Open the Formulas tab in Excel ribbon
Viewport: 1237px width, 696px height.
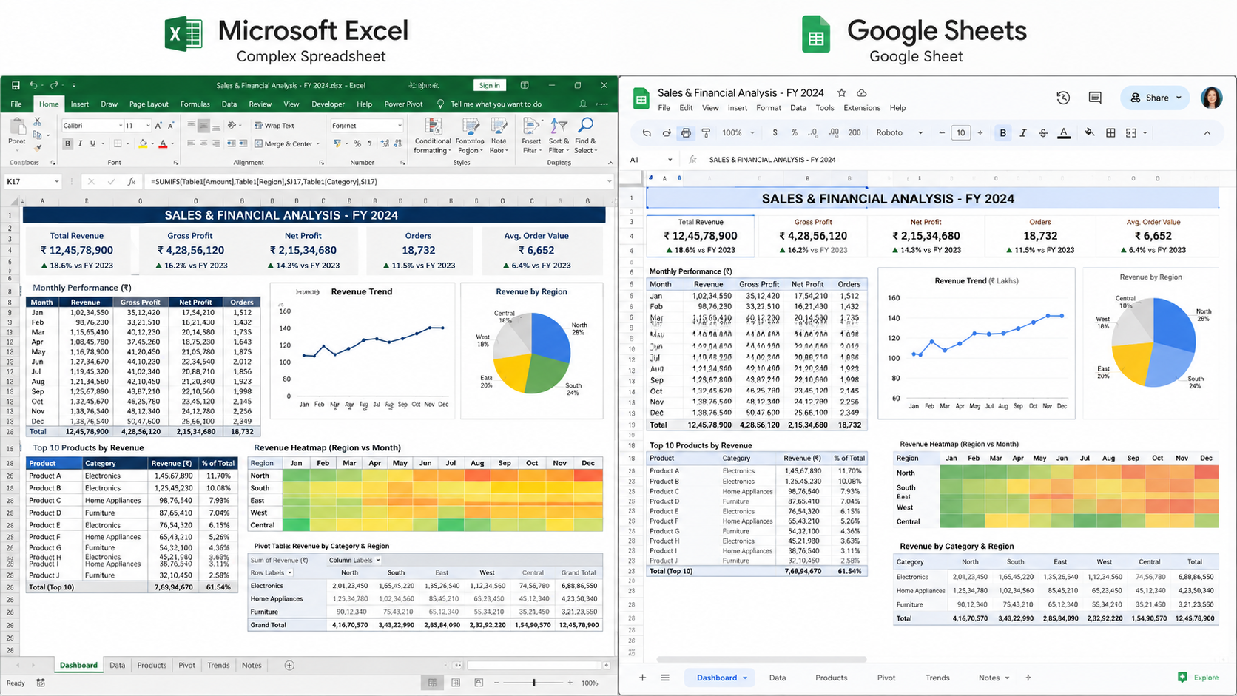coord(195,104)
